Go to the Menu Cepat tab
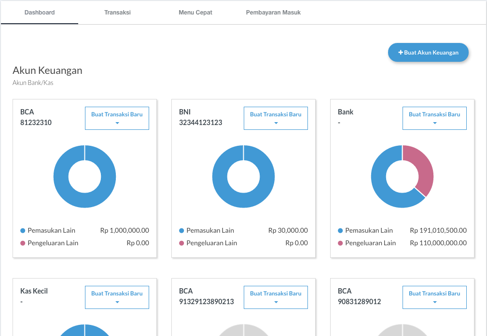The height and width of the screenshot is (336, 487). (195, 13)
